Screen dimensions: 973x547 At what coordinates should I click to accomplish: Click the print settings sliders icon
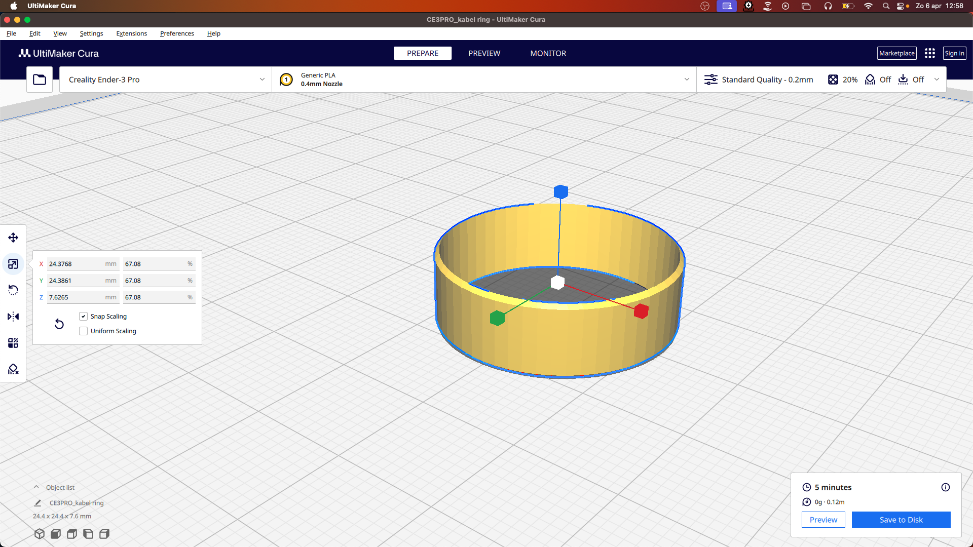point(711,80)
